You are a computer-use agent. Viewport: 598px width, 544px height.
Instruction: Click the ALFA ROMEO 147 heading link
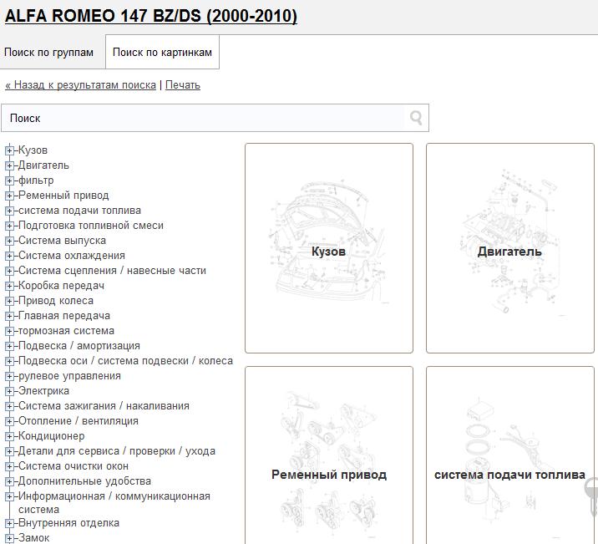coord(151,16)
